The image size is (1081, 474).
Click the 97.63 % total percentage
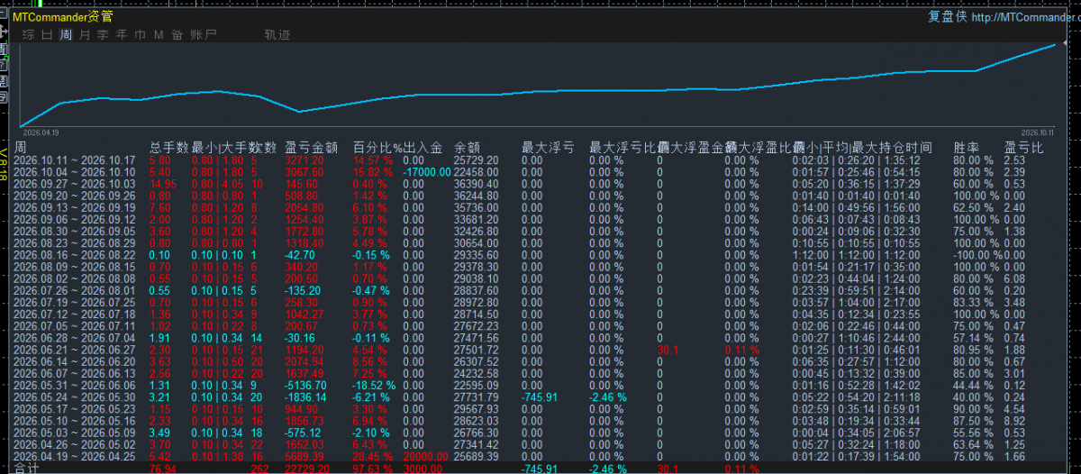pos(373,469)
